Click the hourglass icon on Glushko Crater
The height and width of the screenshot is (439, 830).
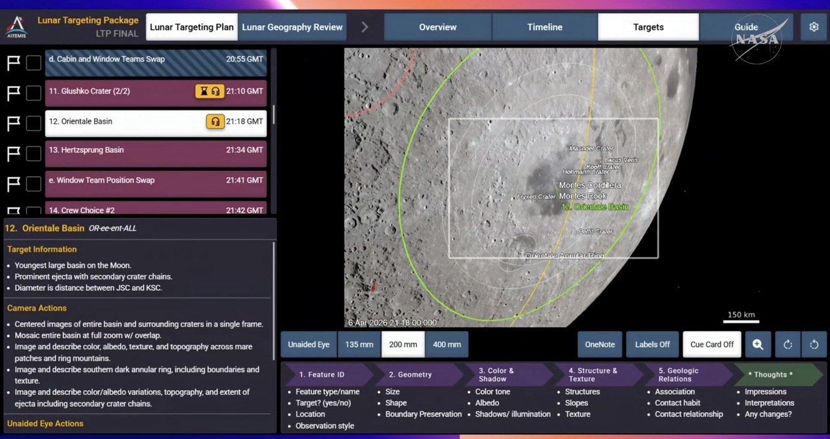(x=203, y=92)
